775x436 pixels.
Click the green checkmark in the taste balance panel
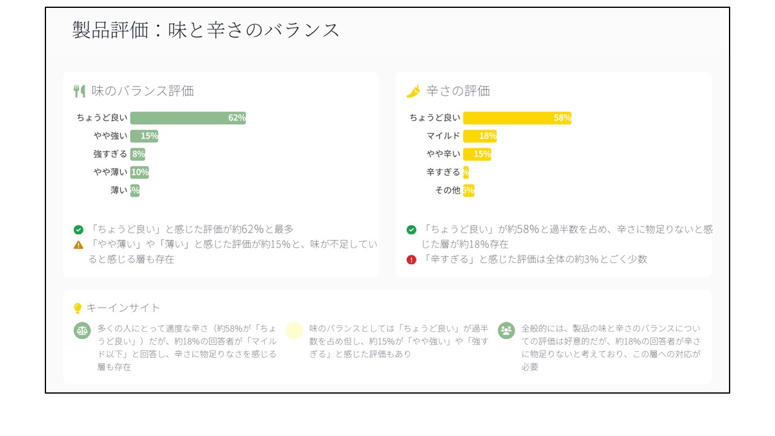[79, 230]
